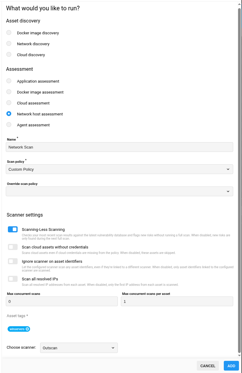242x373 pixels.
Task: Open the Choose scanner dropdown
Action: point(79,348)
